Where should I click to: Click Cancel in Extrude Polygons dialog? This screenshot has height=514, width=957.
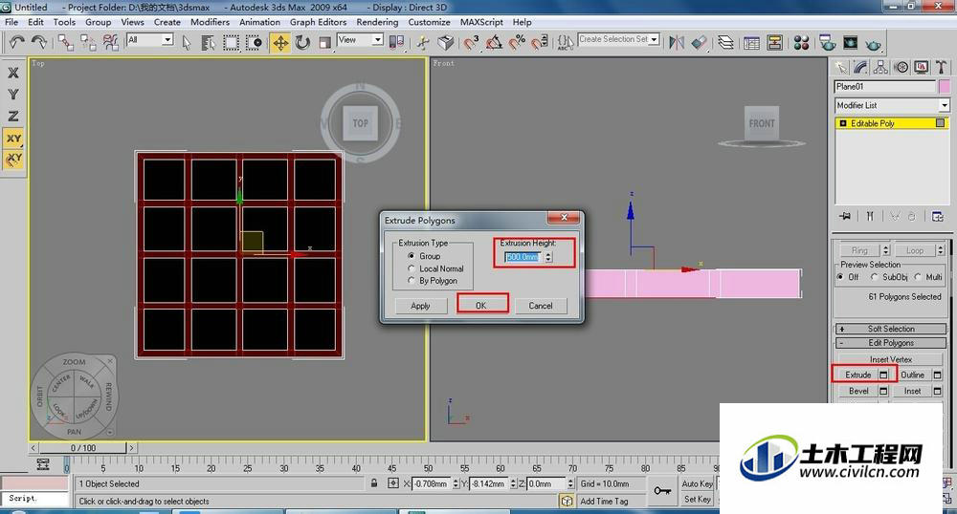coord(540,306)
